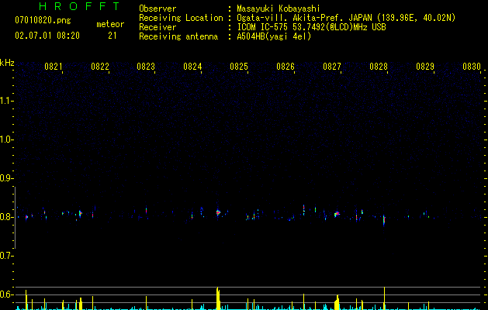The image size is (488, 310).
Task: Click the 0.7 frequency axis label
Action: click(6, 256)
